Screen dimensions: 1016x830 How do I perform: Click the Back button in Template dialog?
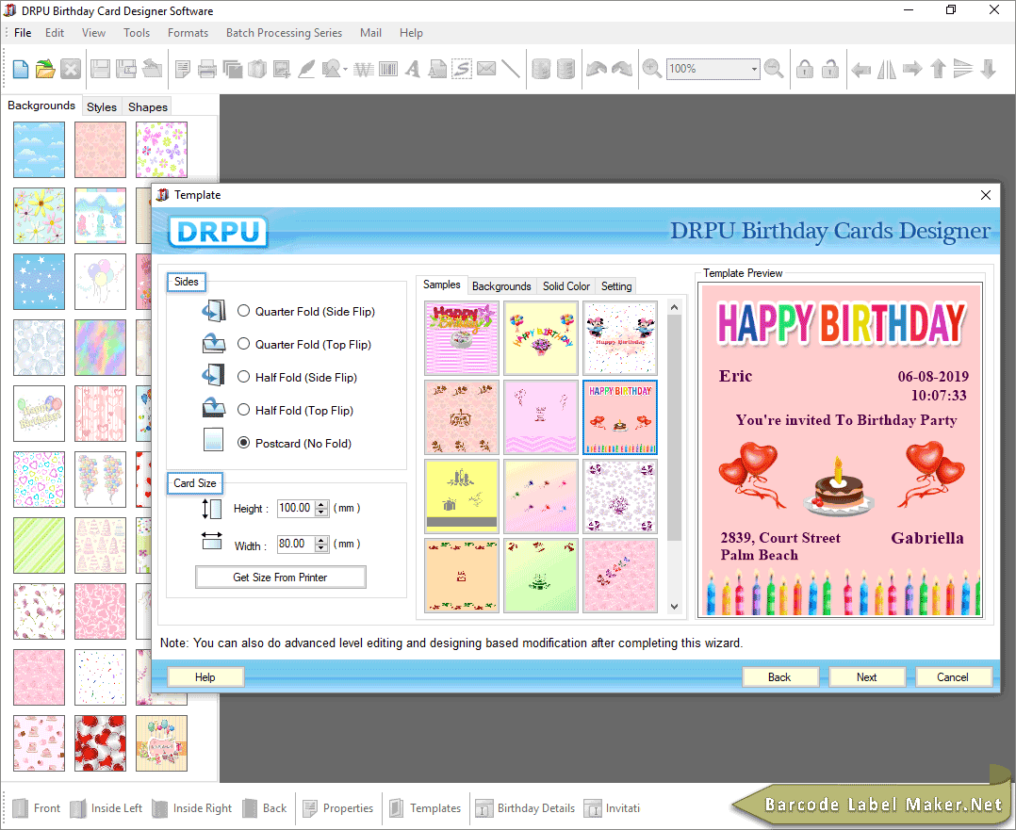click(x=779, y=677)
